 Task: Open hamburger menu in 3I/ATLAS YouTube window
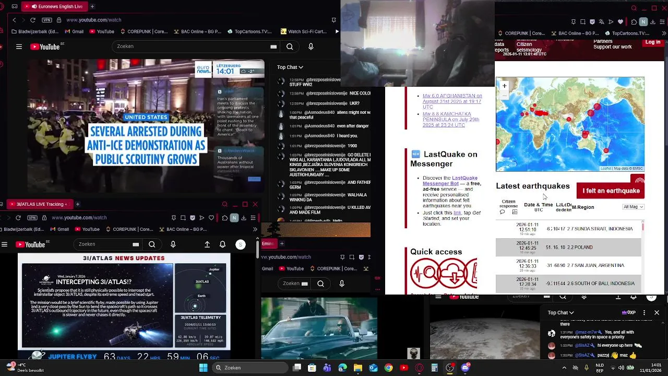point(4,244)
